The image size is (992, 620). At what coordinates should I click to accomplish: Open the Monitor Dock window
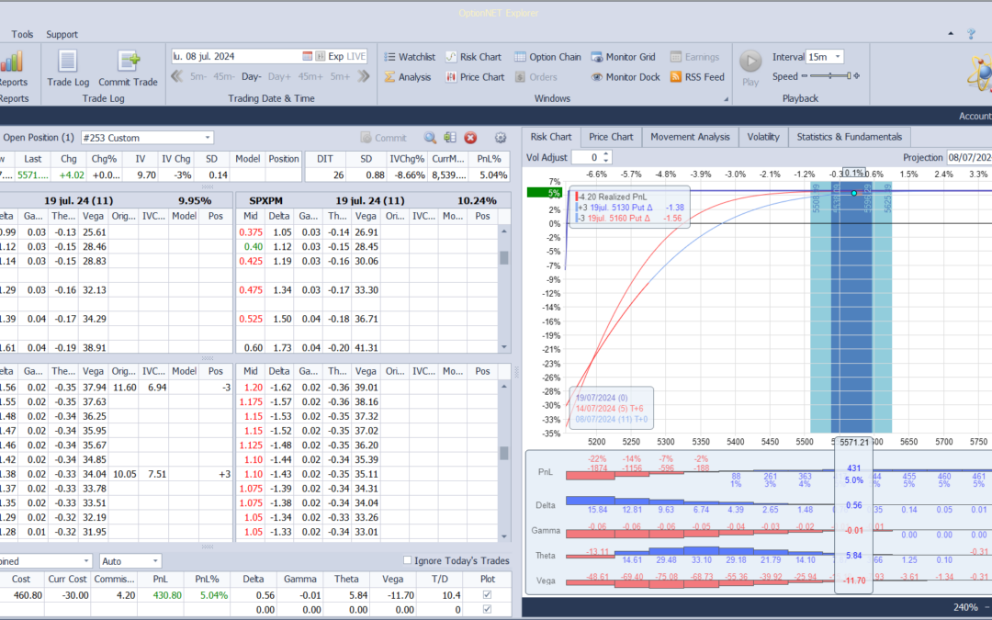point(626,77)
